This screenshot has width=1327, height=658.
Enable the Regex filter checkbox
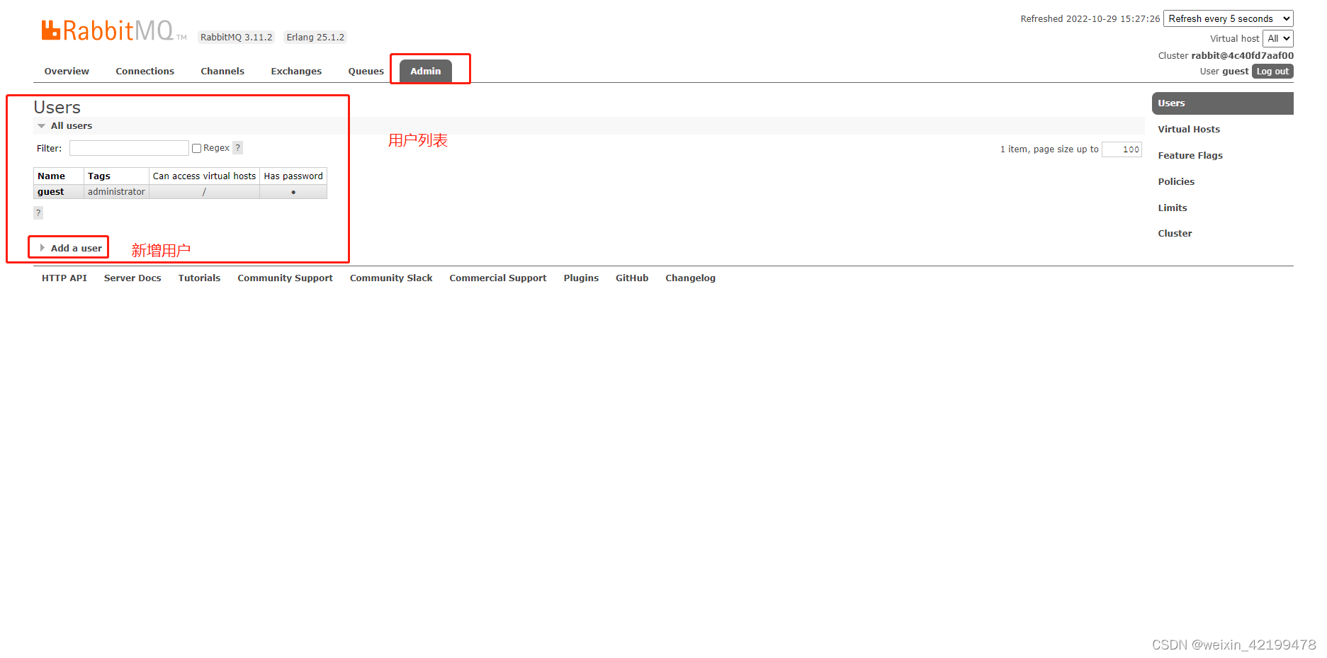coord(196,147)
